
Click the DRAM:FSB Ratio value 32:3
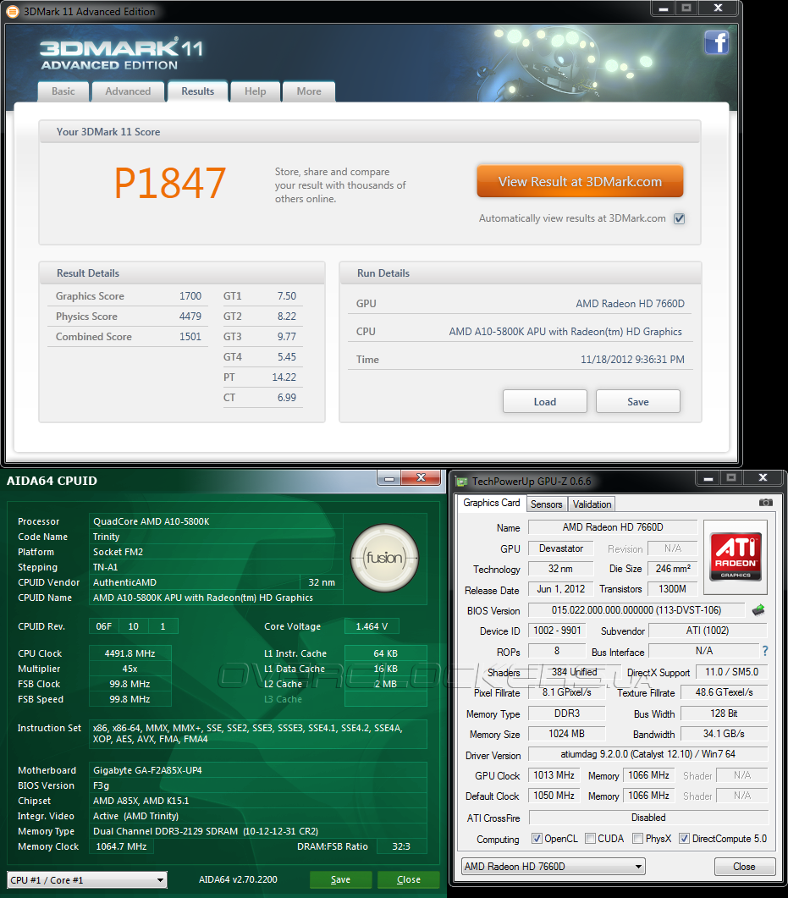pyautogui.click(x=401, y=846)
